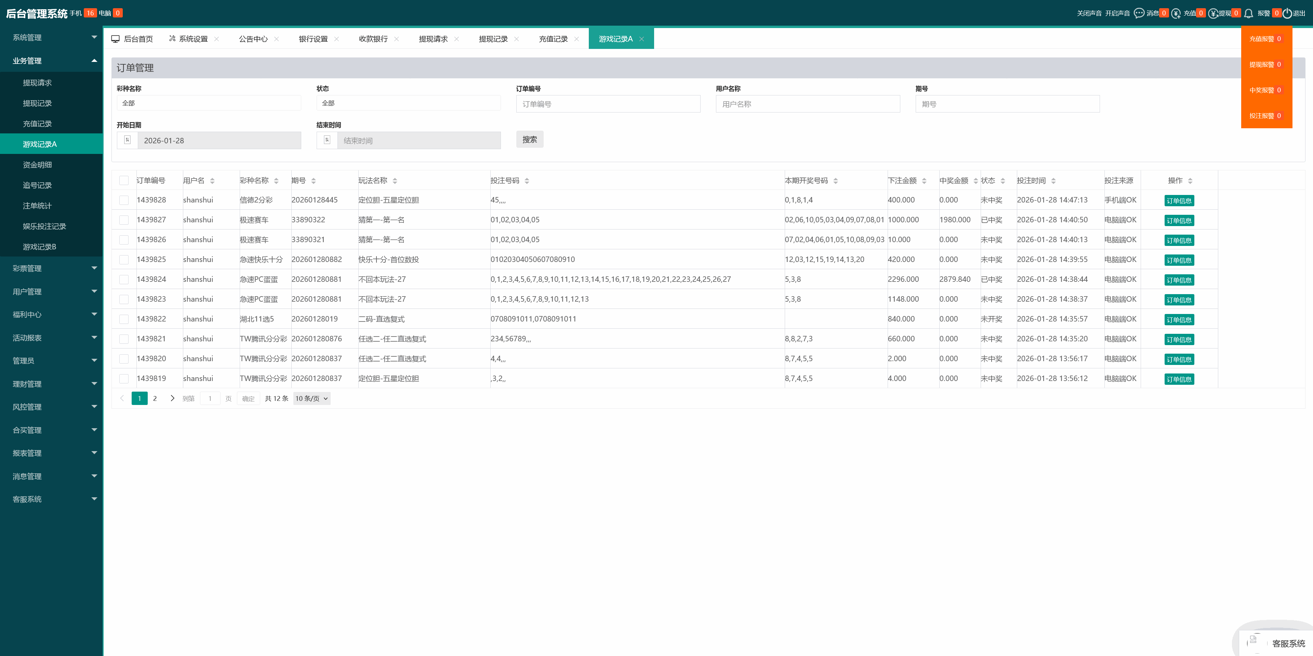1313x656 pixels.
Task: Click the alarm bell icon in header
Action: click(1248, 13)
